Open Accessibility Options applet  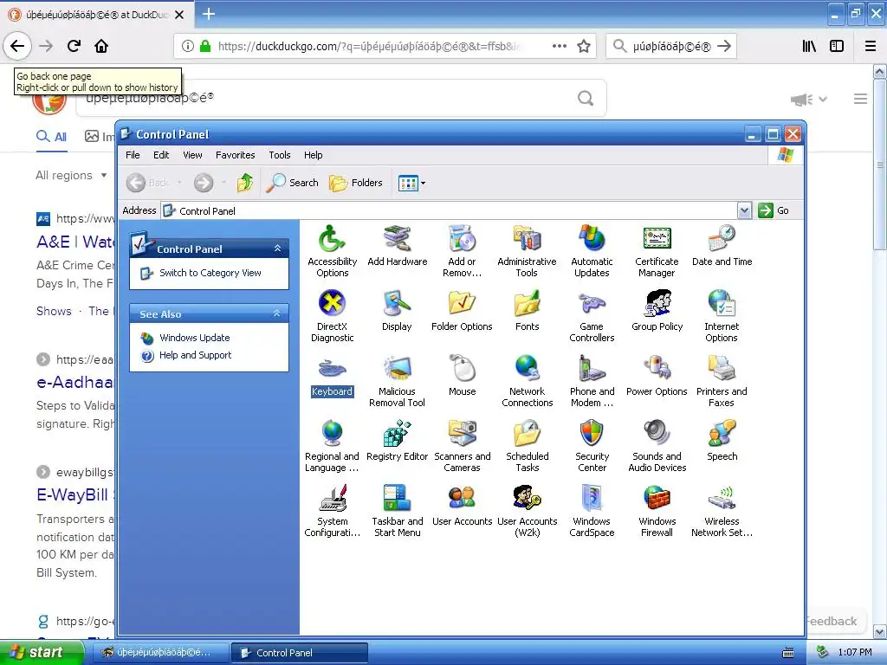[x=332, y=250]
